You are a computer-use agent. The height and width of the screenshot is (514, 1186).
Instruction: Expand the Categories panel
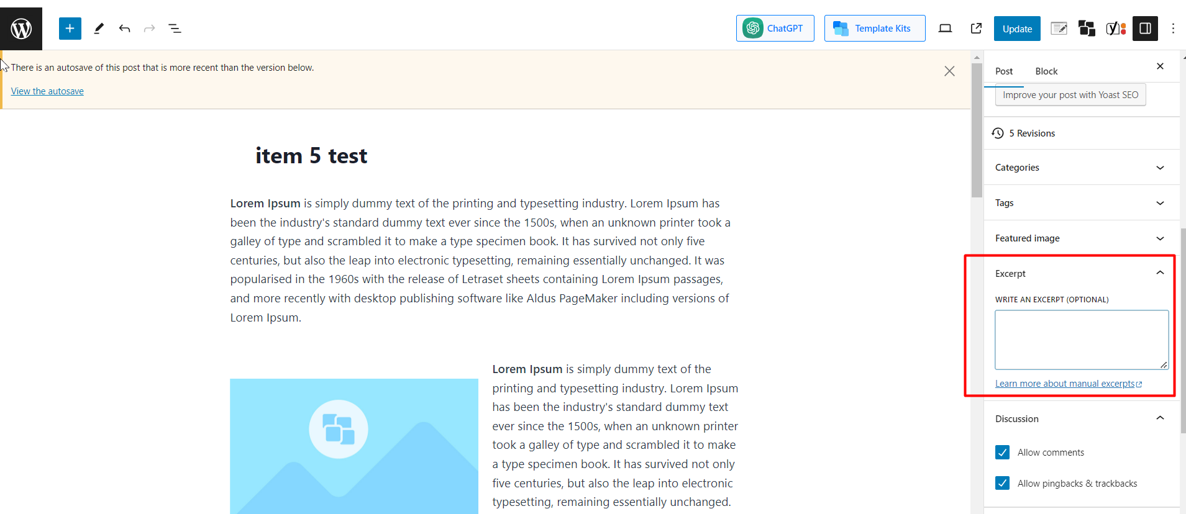pos(1081,168)
